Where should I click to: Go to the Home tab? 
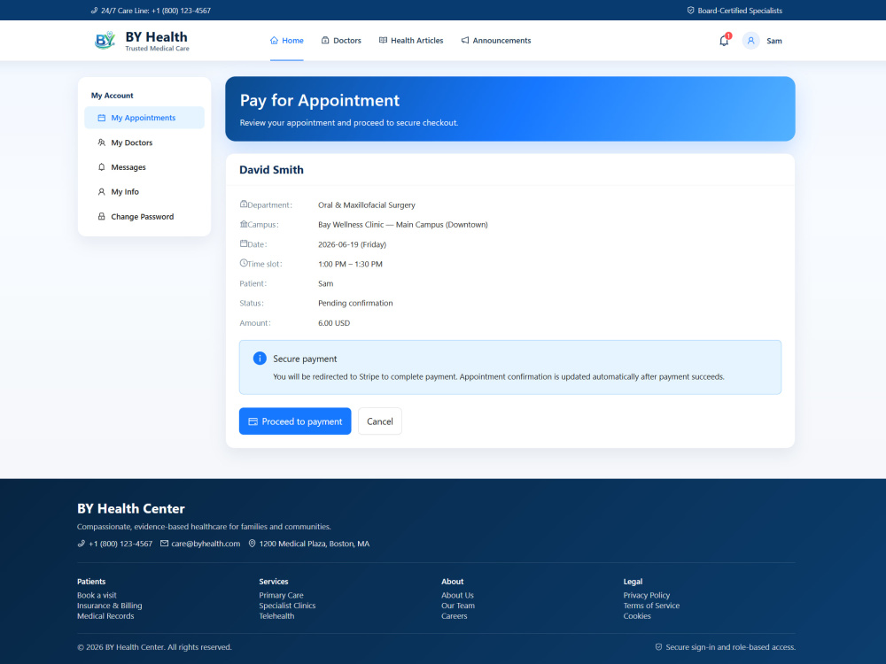coord(286,41)
